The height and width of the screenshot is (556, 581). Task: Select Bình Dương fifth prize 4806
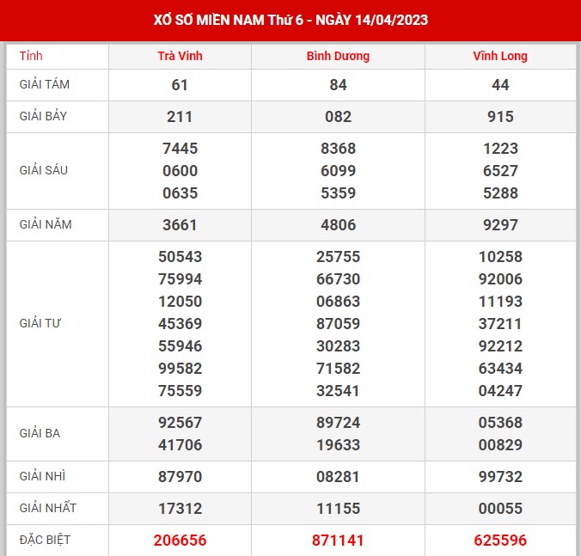pos(339,225)
